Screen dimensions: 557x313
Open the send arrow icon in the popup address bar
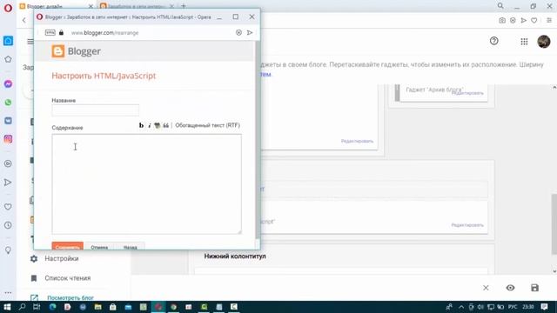point(250,33)
